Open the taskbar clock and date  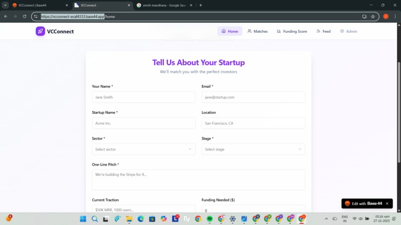click(381, 219)
